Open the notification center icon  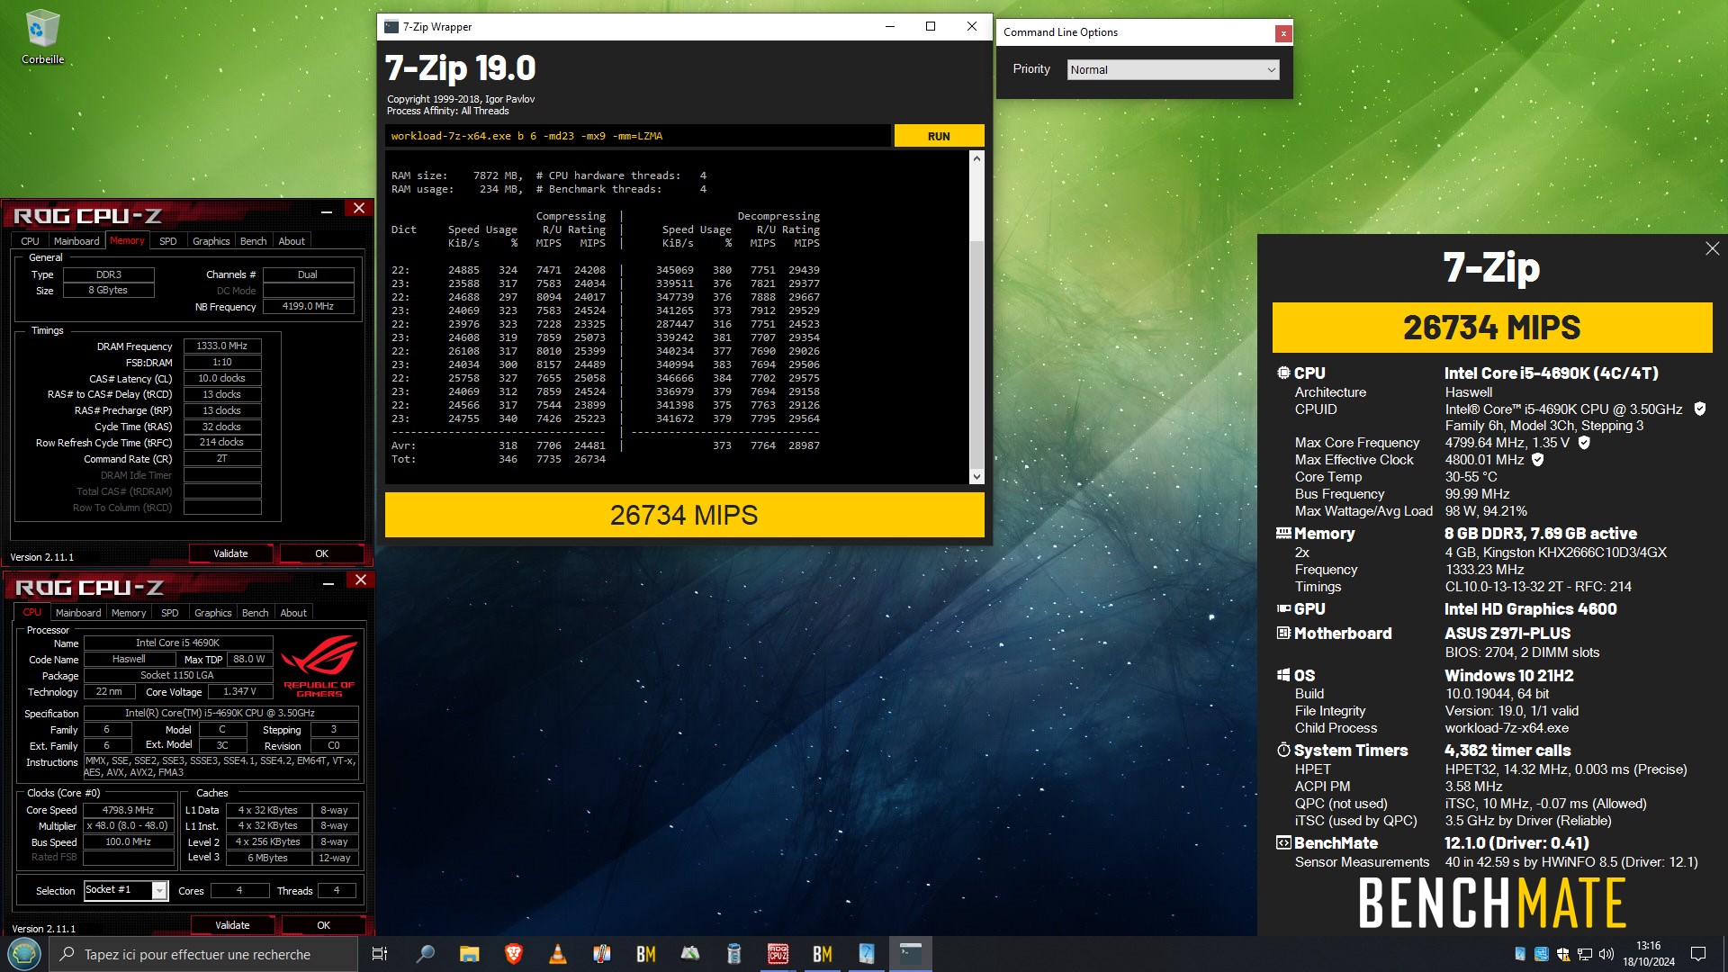click(x=1698, y=954)
